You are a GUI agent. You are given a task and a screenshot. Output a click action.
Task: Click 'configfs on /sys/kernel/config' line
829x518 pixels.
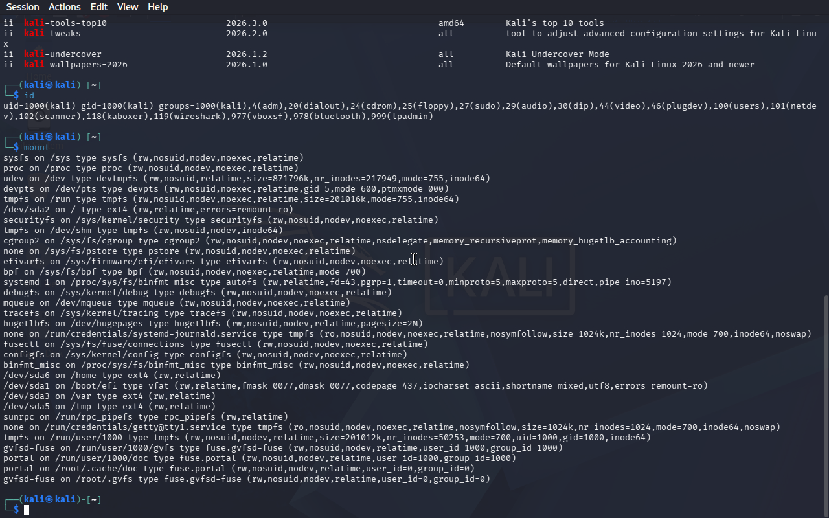(205, 355)
